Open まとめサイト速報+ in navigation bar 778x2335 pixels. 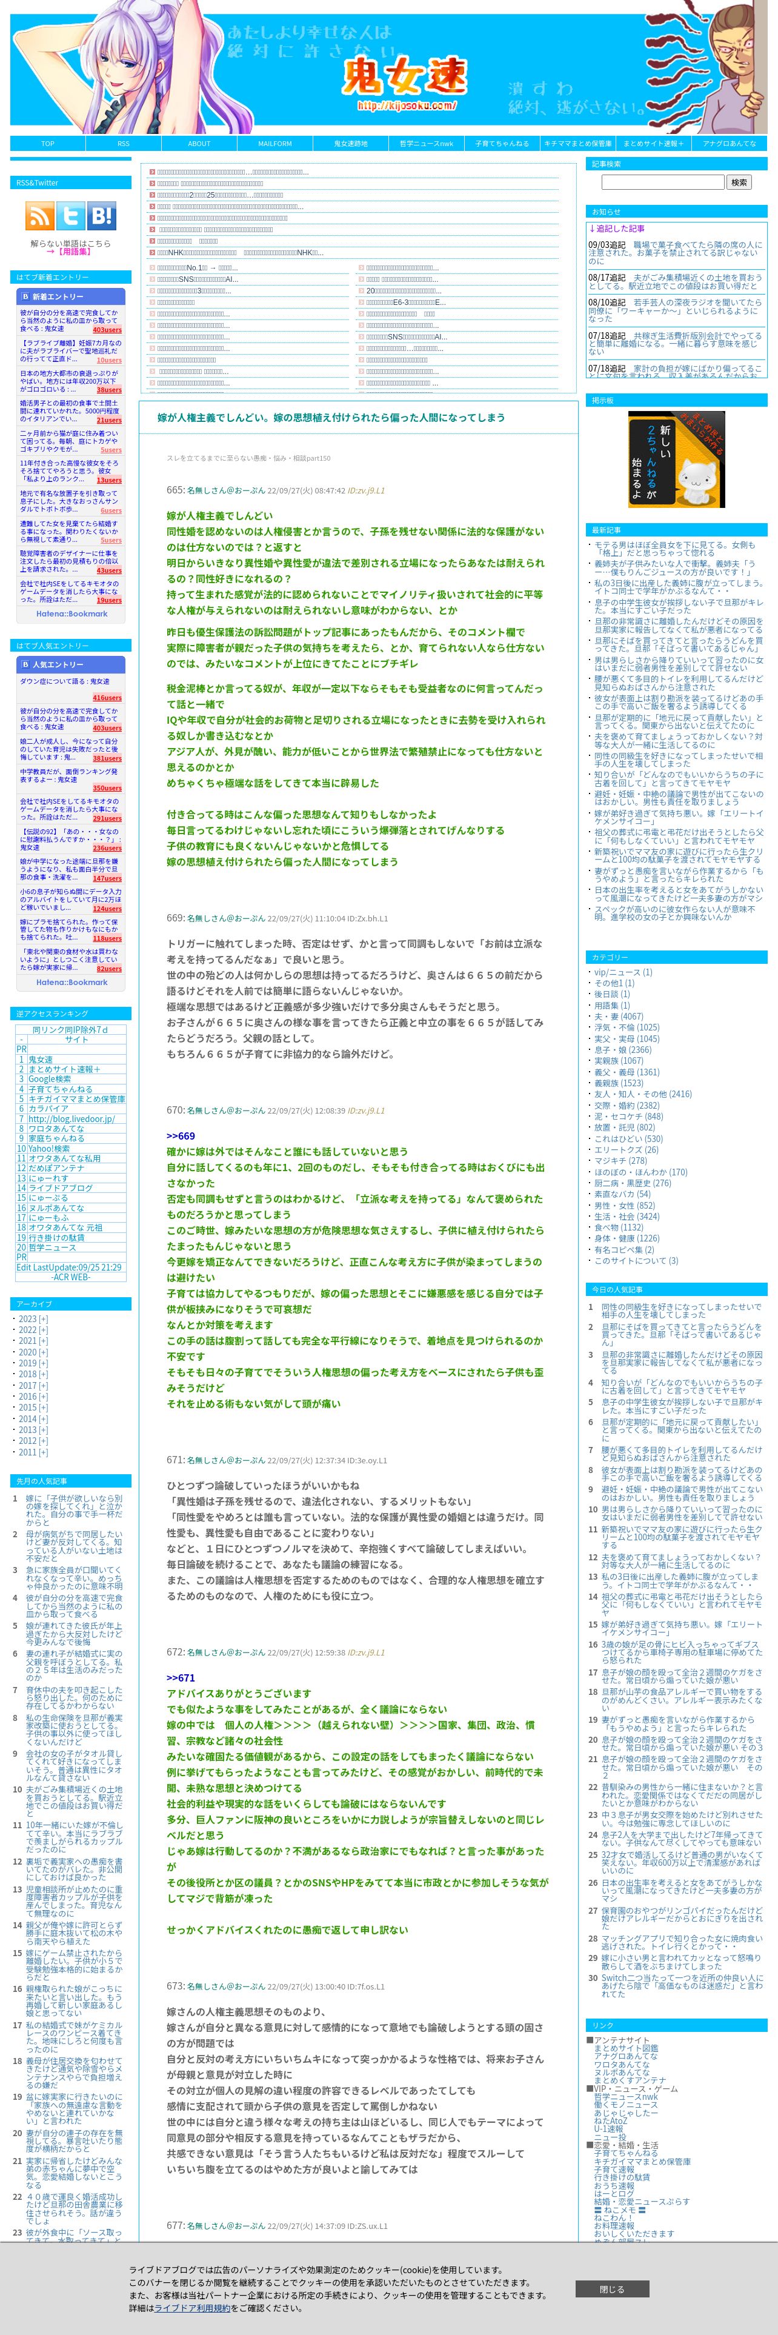coord(653,143)
